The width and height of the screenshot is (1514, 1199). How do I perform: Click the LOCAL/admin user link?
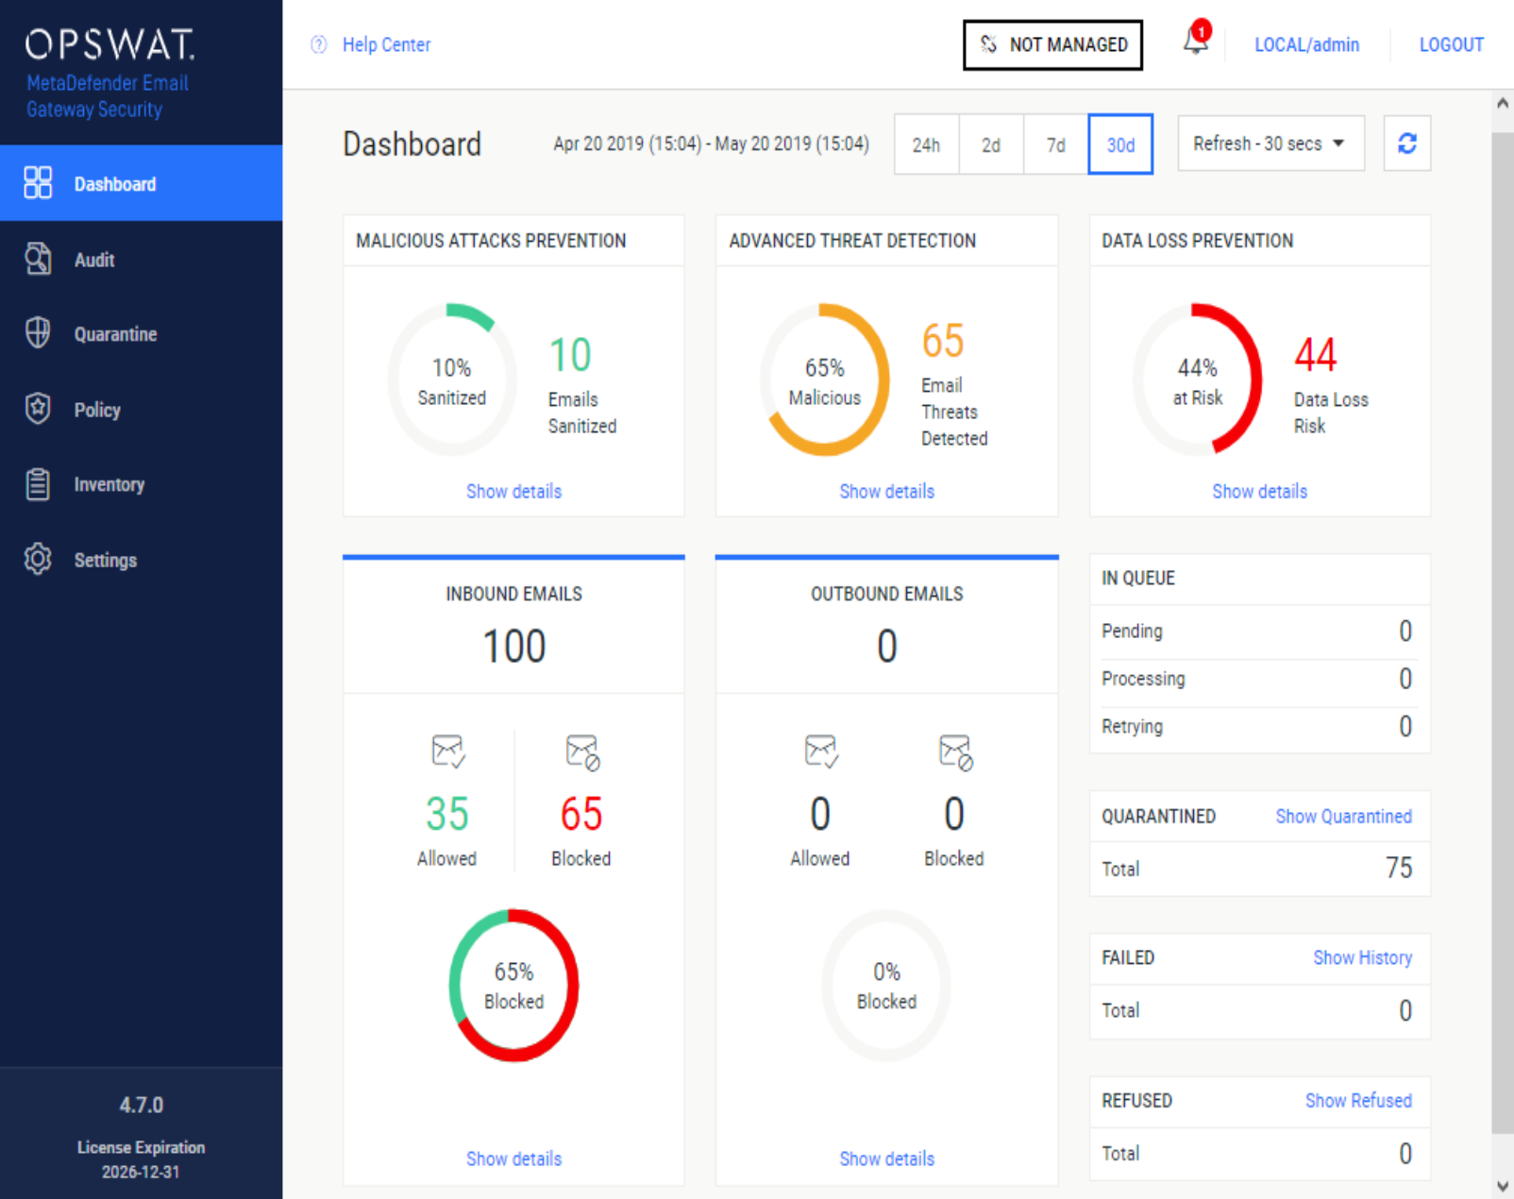click(1306, 44)
